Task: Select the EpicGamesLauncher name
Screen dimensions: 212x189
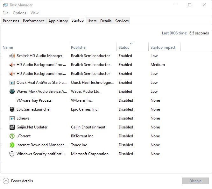Action: tap(33, 109)
